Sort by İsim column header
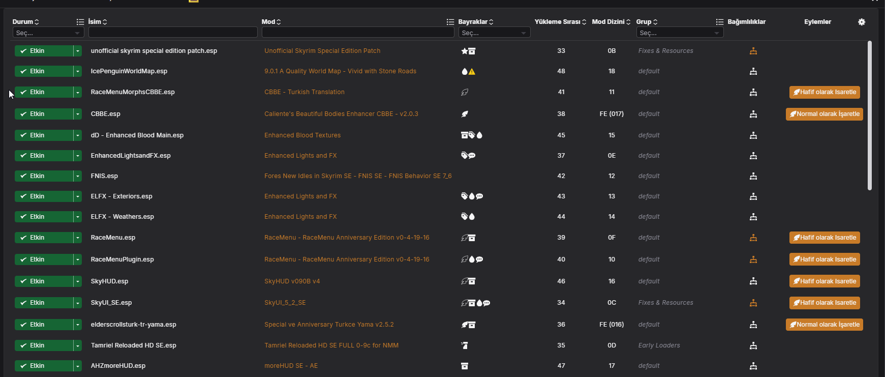 98,22
